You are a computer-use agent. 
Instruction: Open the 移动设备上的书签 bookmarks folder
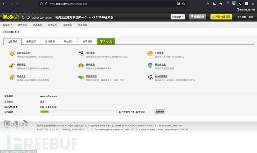(246, 10)
